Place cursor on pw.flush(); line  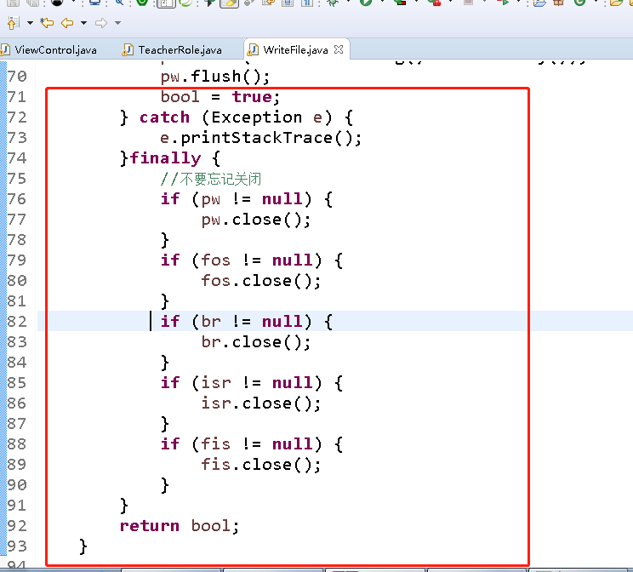coord(215,77)
